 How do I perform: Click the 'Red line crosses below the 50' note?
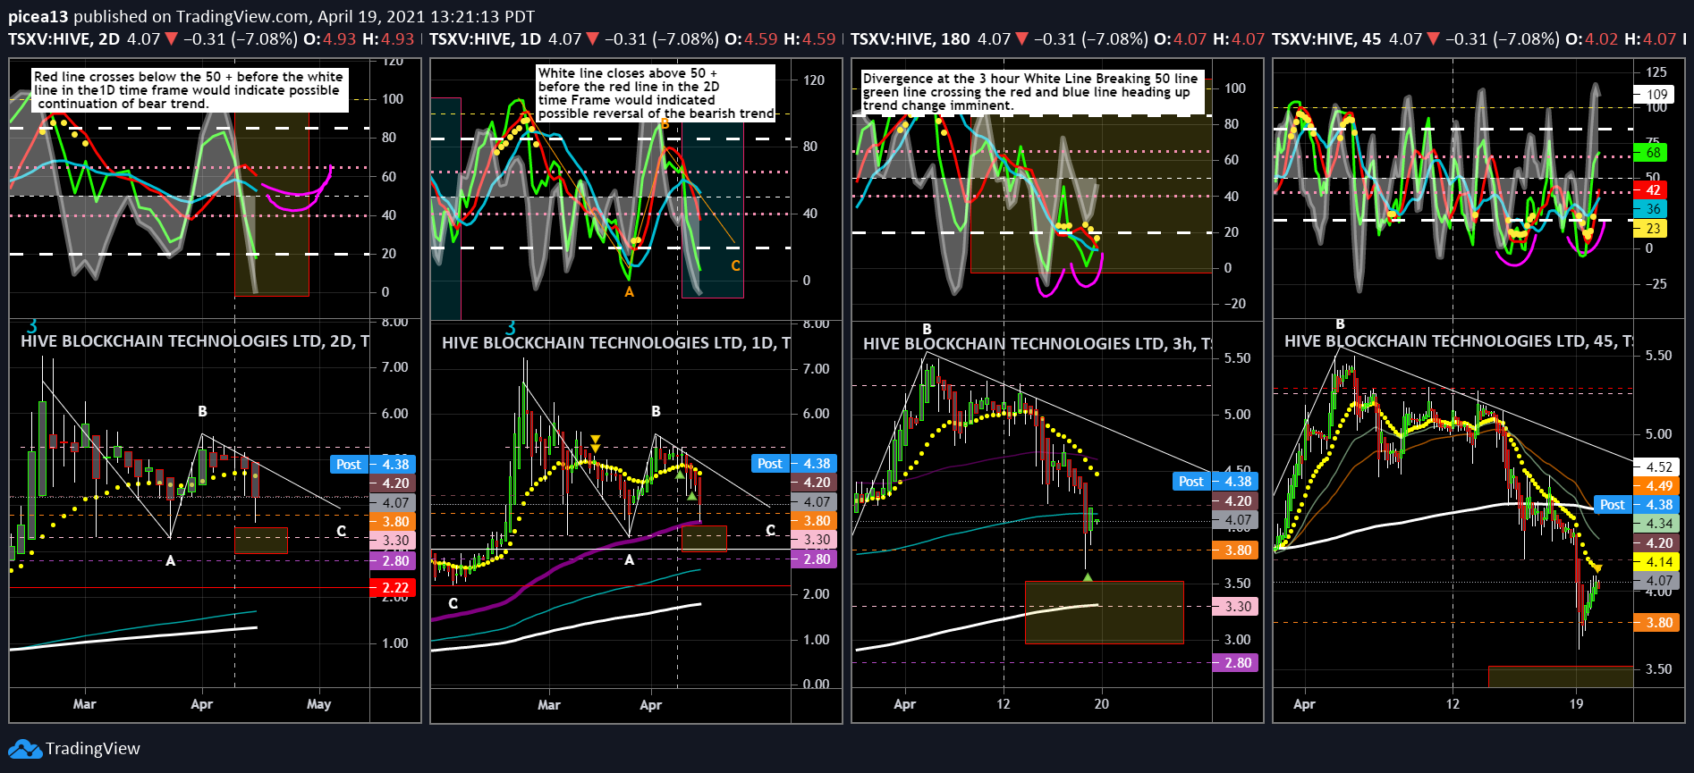[190, 90]
